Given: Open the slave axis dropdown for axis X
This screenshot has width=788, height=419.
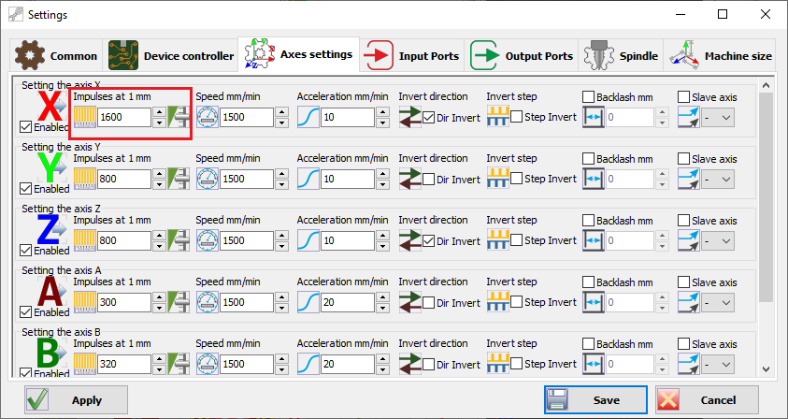Looking at the screenshot, I should tap(718, 118).
